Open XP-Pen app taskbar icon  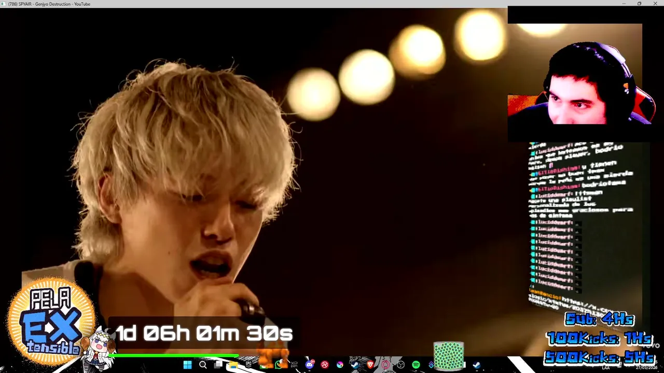tap(294, 365)
